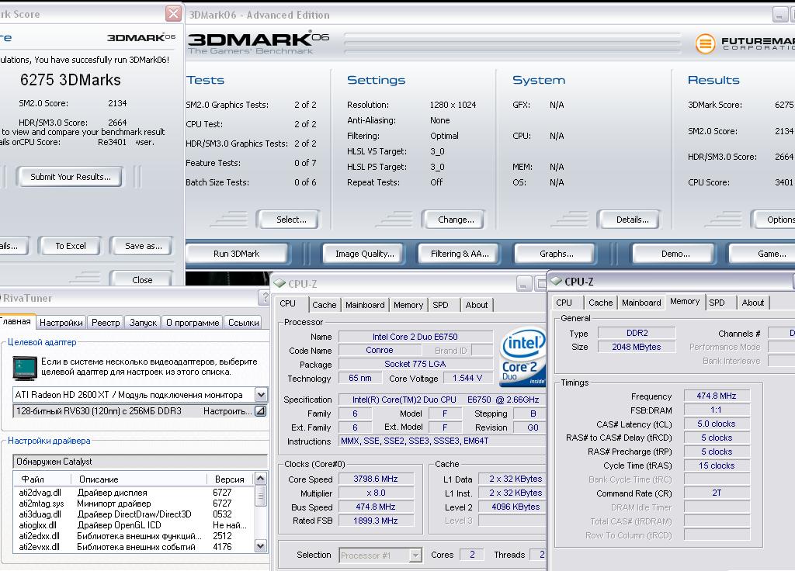Click the CAS# Latency 5.0 clocks value
This screenshot has height=571, width=795.
[717, 424]
